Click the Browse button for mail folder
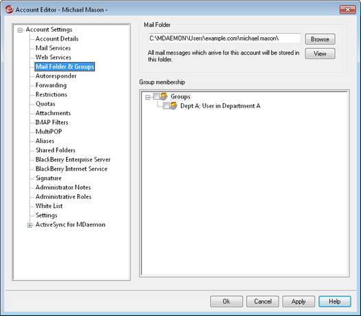This screenshot has height=316, width=361. pyautogui.click(x=320, y=39)
